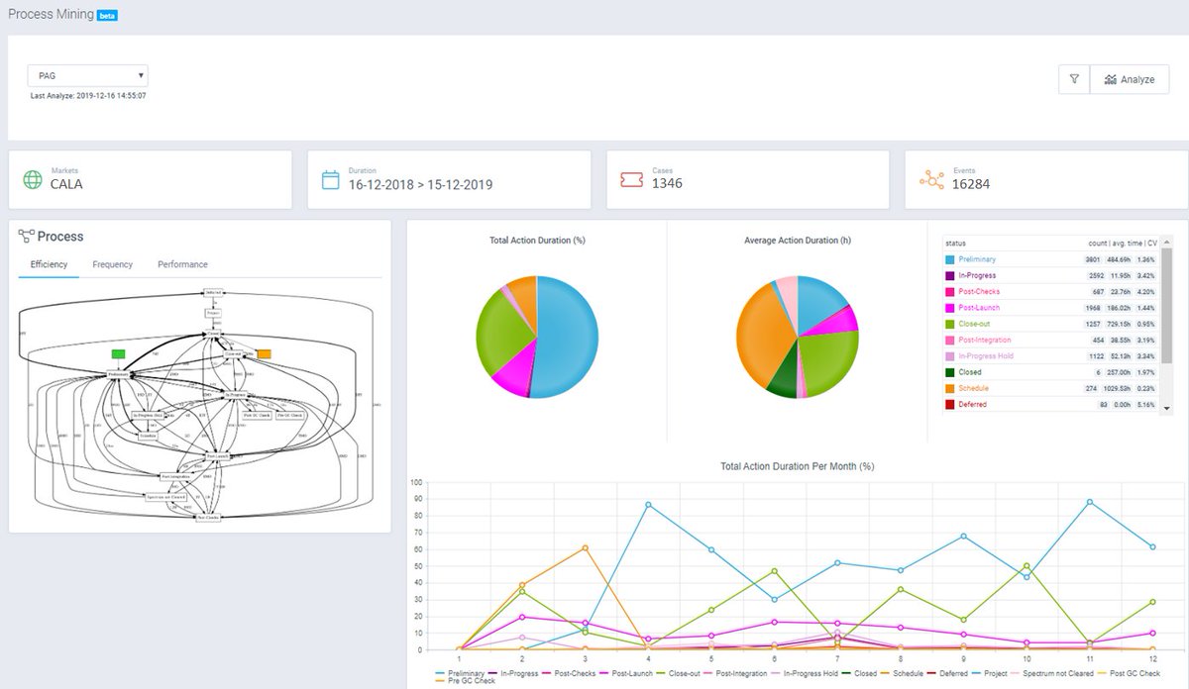Click Schedule data point at month 3

586,547
